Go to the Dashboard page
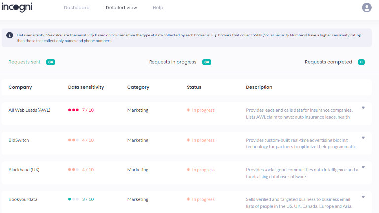 point(76,8)
